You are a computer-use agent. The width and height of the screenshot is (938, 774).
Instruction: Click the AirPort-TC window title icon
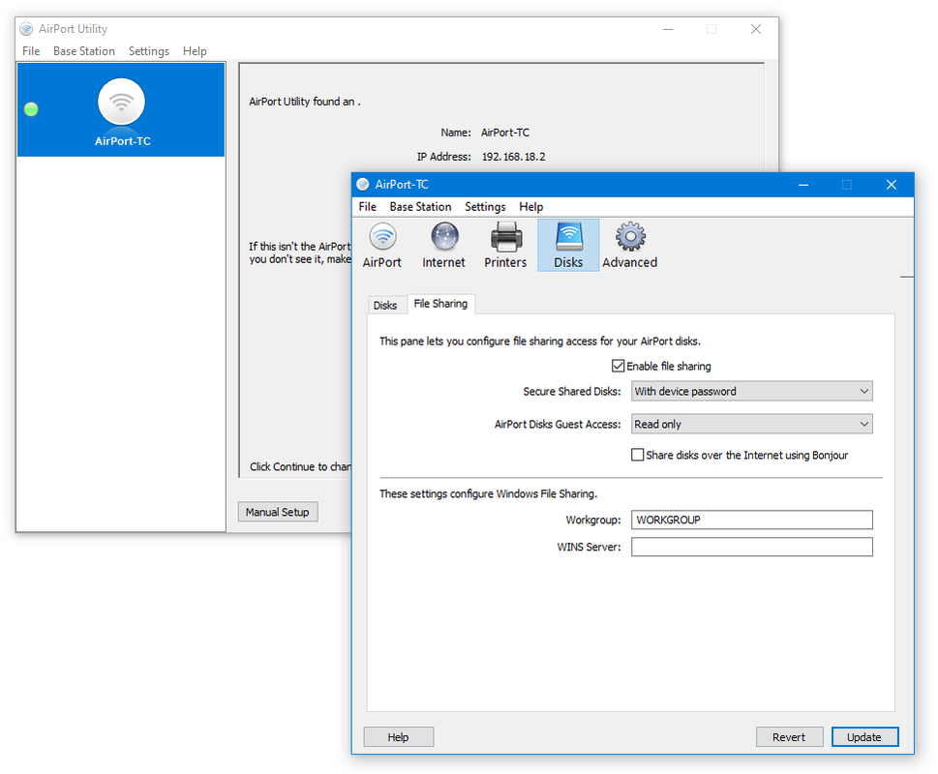pos(362,184)
